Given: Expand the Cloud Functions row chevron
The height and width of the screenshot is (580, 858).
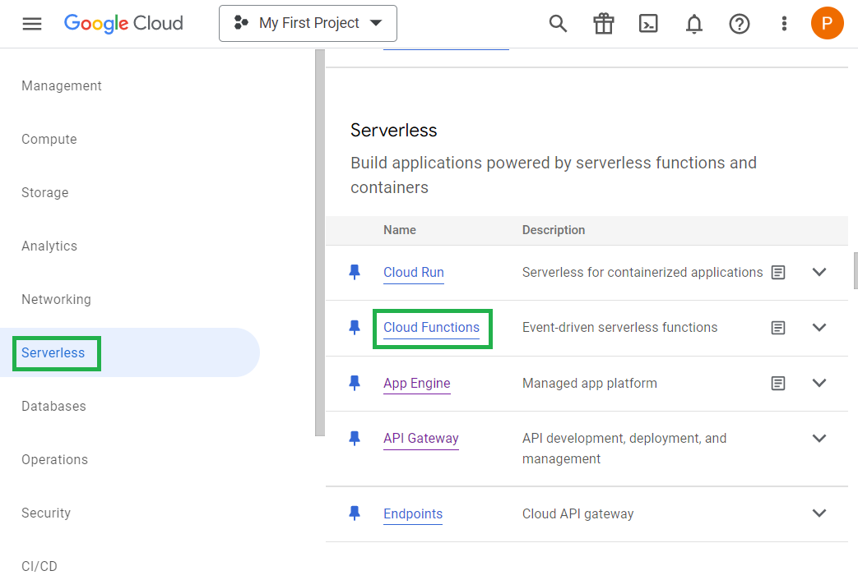Looking at the screenshot, I should click(x=819, y=327).
